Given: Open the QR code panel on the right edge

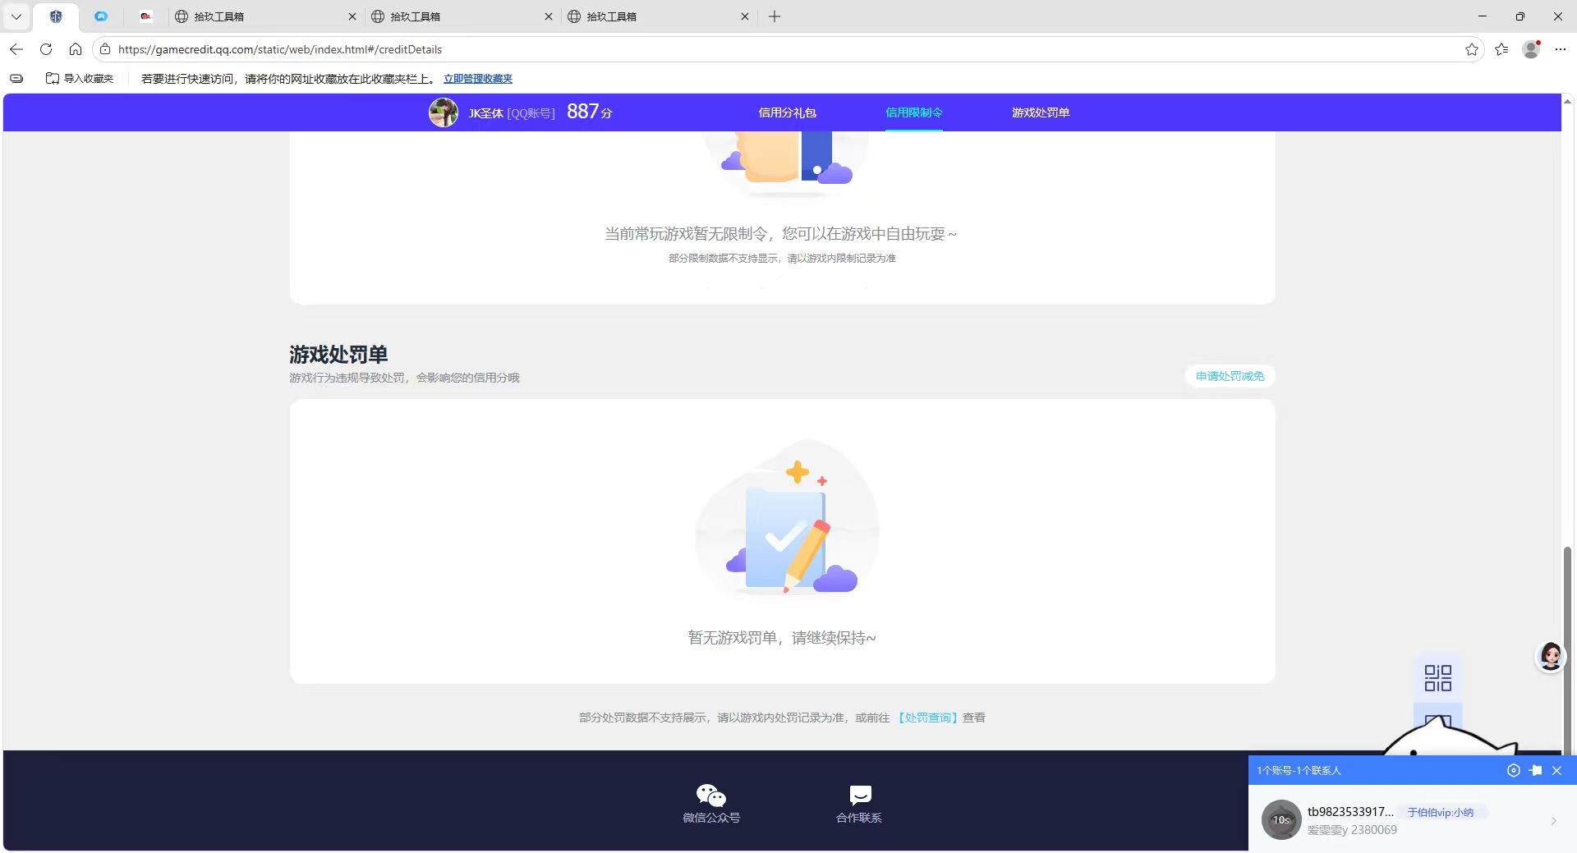Looking at the screenshot, I should (x=1438, y=678).
